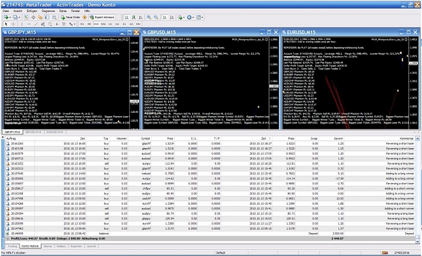Launch MetaEditor from the yellow diamond icon
The image size is (422, 256).
[x=84, y=18]
